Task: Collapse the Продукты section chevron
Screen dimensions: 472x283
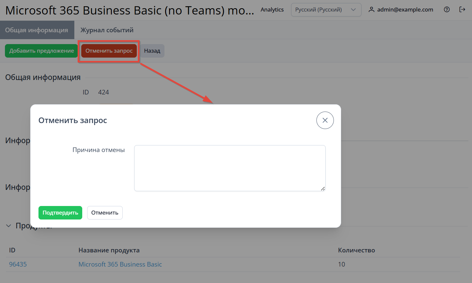Action: coord(9,226)
